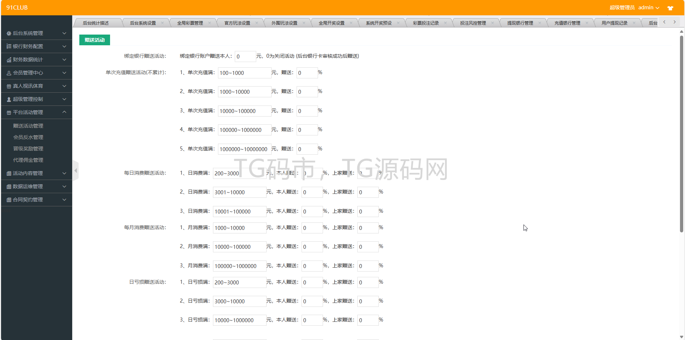Click the chart icon beside 财务数据统计
This screenshot has width=685, height=340.
(x=9, y=60)
